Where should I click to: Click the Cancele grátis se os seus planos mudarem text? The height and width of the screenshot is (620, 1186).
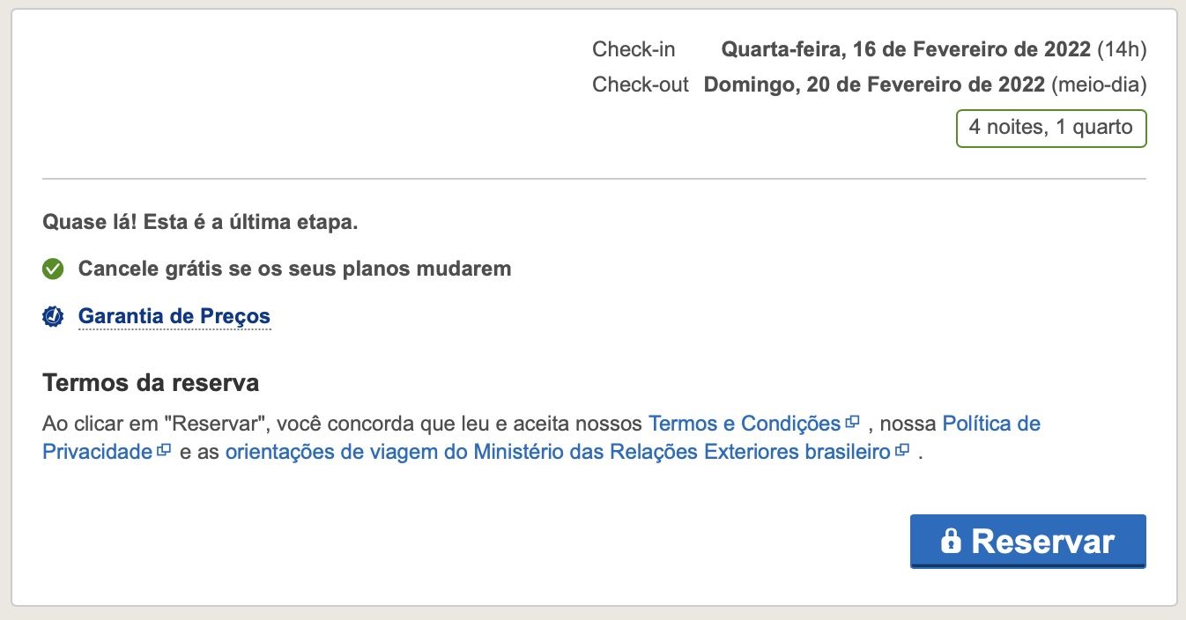[x=294, y=269]
